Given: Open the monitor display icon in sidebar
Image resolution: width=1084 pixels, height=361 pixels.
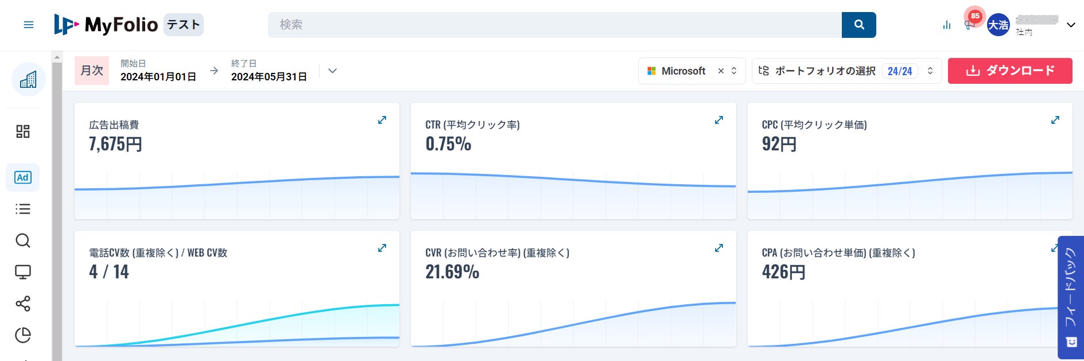Looking at the screenshot, I should point(23,272).
